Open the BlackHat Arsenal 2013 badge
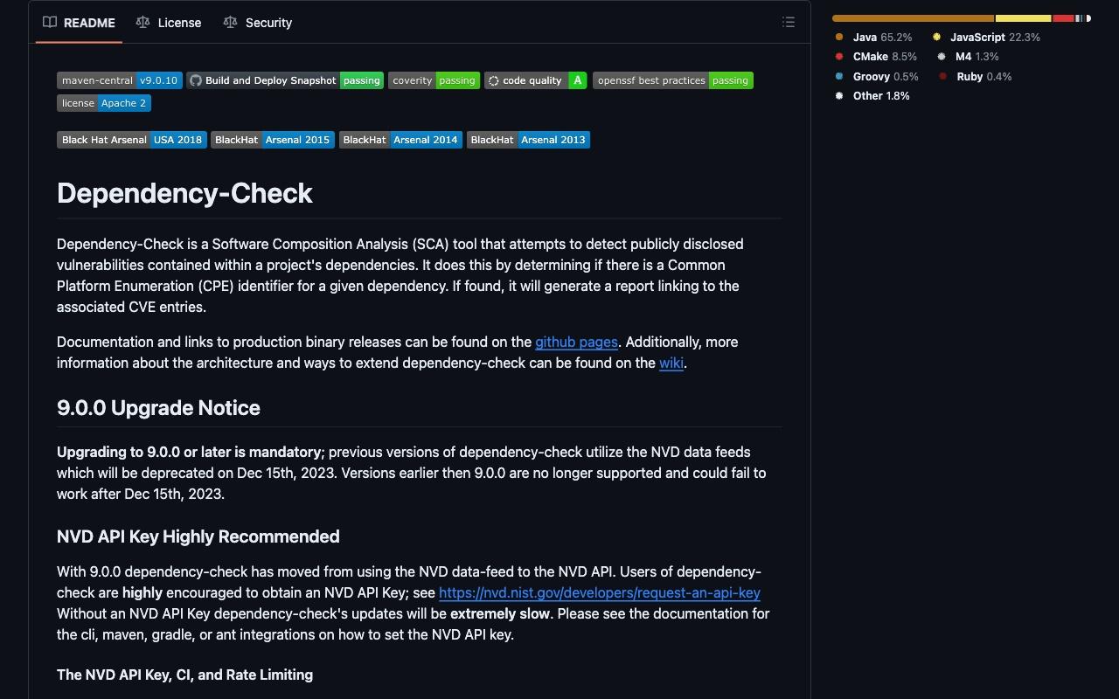1119x699 pixels. coord(529,140)
